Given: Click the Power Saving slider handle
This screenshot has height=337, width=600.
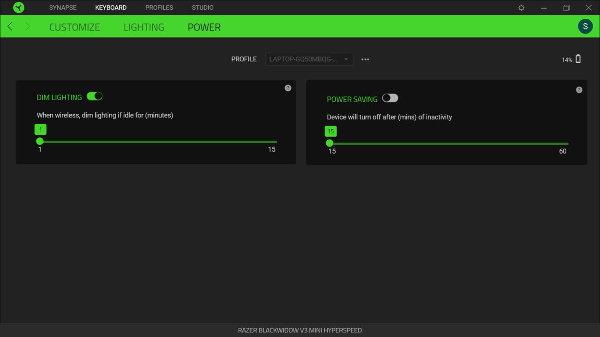Looking at the screenshot, I should click(x=330, y=143).
